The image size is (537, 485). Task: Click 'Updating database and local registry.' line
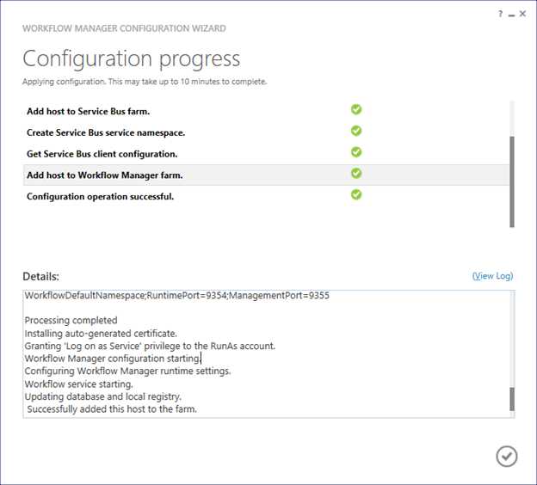click(102, 396)
